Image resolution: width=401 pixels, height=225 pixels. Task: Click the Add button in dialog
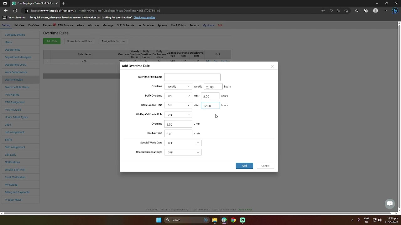[x=244, y=166]
